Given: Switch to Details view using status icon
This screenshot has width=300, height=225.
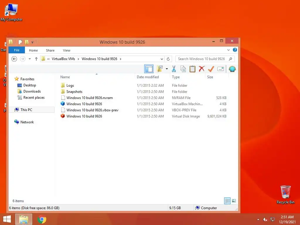Looking at the screenshot, I should [x=227, y=201].
